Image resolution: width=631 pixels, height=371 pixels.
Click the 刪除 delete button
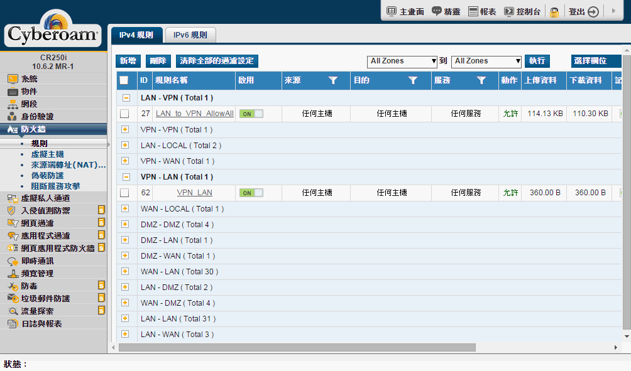point(158,61)
